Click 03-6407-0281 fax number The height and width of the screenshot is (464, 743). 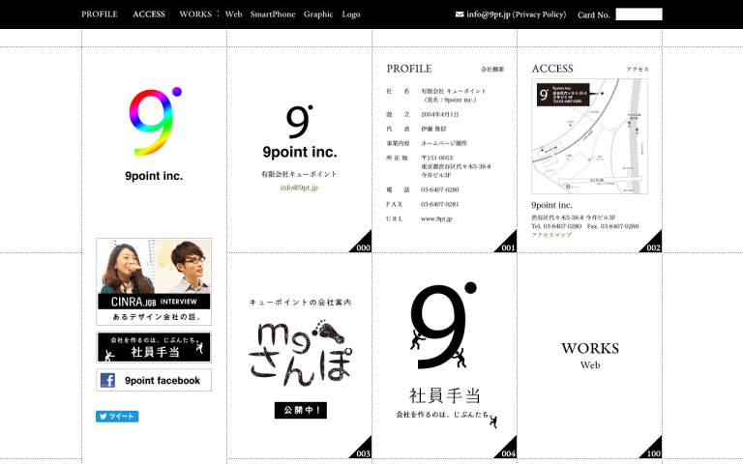[440, 205]
